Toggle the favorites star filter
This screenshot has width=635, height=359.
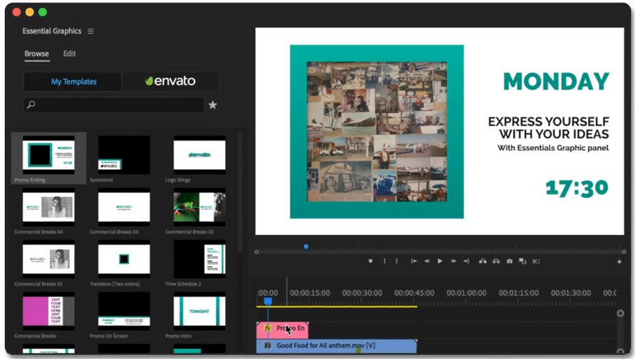[213, 105]
